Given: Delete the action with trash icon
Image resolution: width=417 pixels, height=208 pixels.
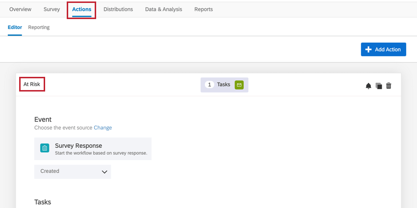Looking at the screenshot, I should pos(389,86).
